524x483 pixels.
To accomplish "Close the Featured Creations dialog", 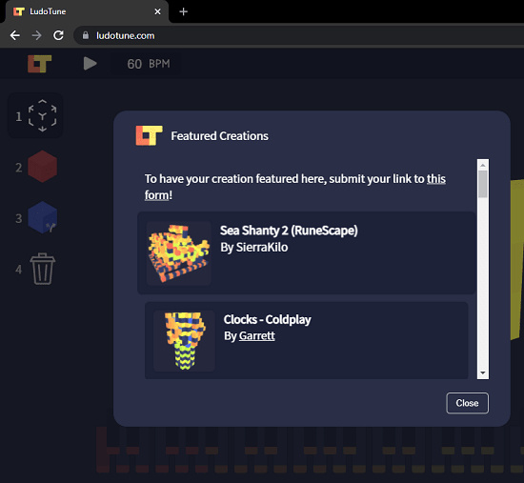I will (x=467, y=403).
